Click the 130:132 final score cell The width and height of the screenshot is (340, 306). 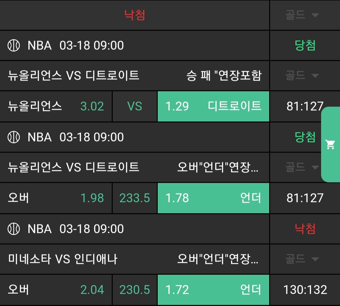pyautogui.click(x=305, y=290)
